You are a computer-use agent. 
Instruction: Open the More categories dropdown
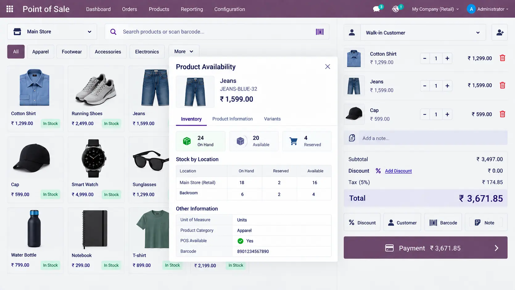[x=184, y=51]
